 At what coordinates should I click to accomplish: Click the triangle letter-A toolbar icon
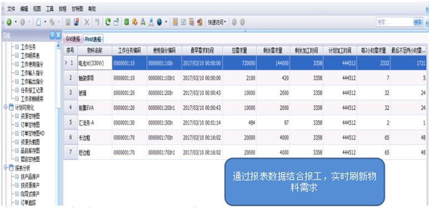coord(143,22)
